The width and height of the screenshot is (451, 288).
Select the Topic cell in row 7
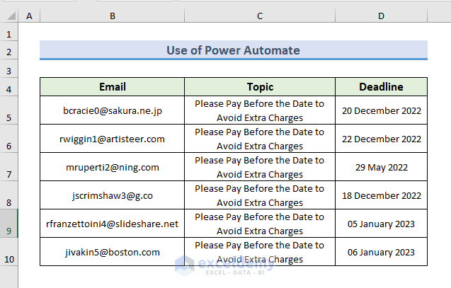(260, 167)
